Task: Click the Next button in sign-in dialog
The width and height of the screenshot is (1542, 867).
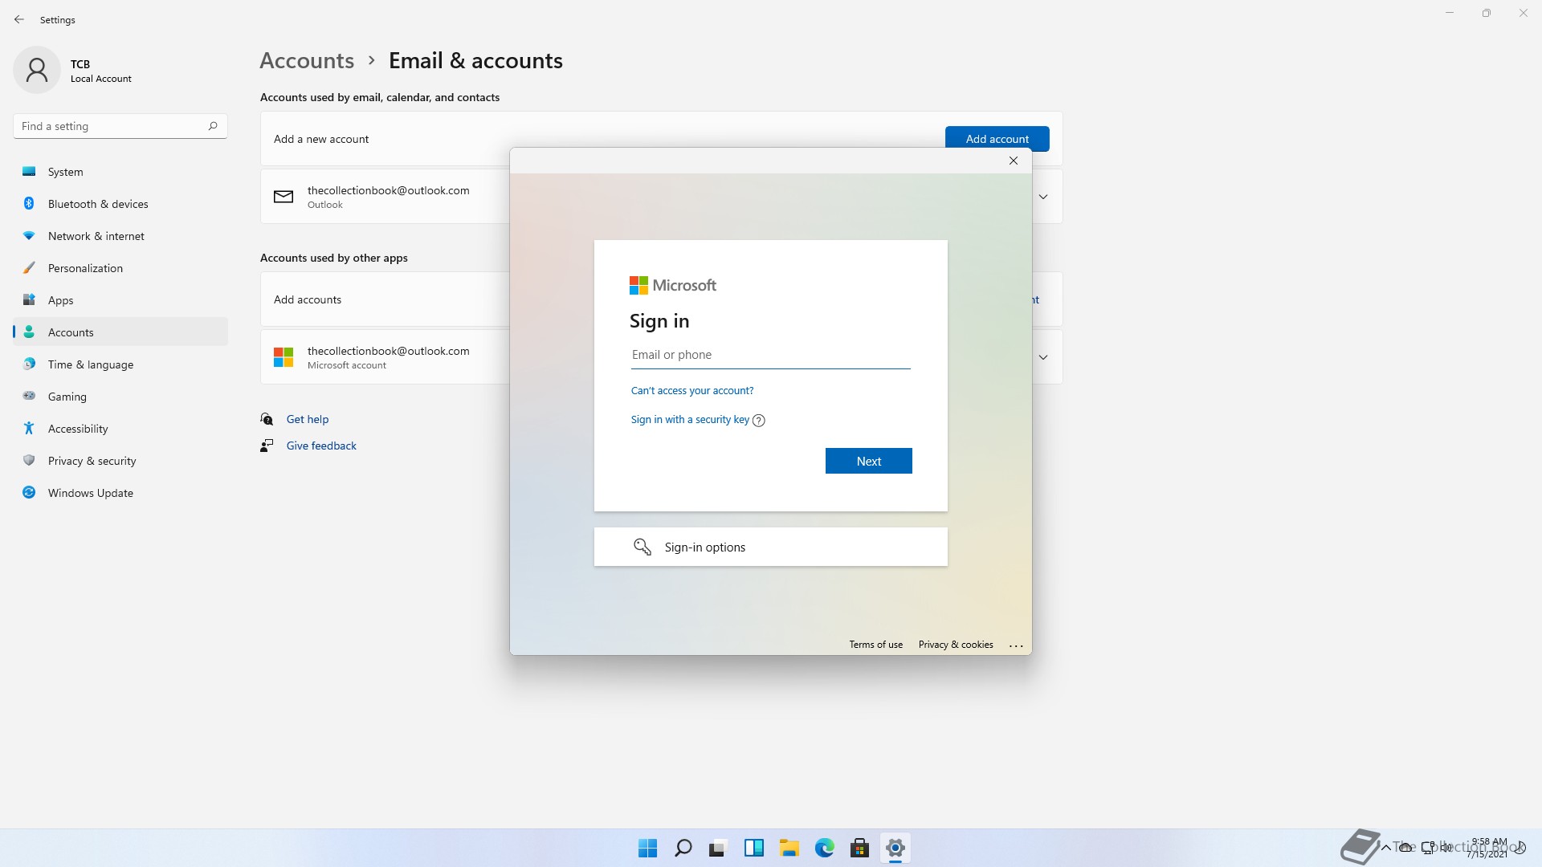Action: (x=868, y=461)
